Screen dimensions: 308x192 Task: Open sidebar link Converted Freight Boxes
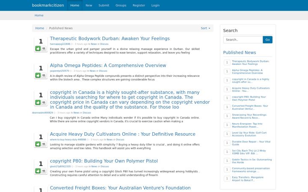[x=250, y=108]
